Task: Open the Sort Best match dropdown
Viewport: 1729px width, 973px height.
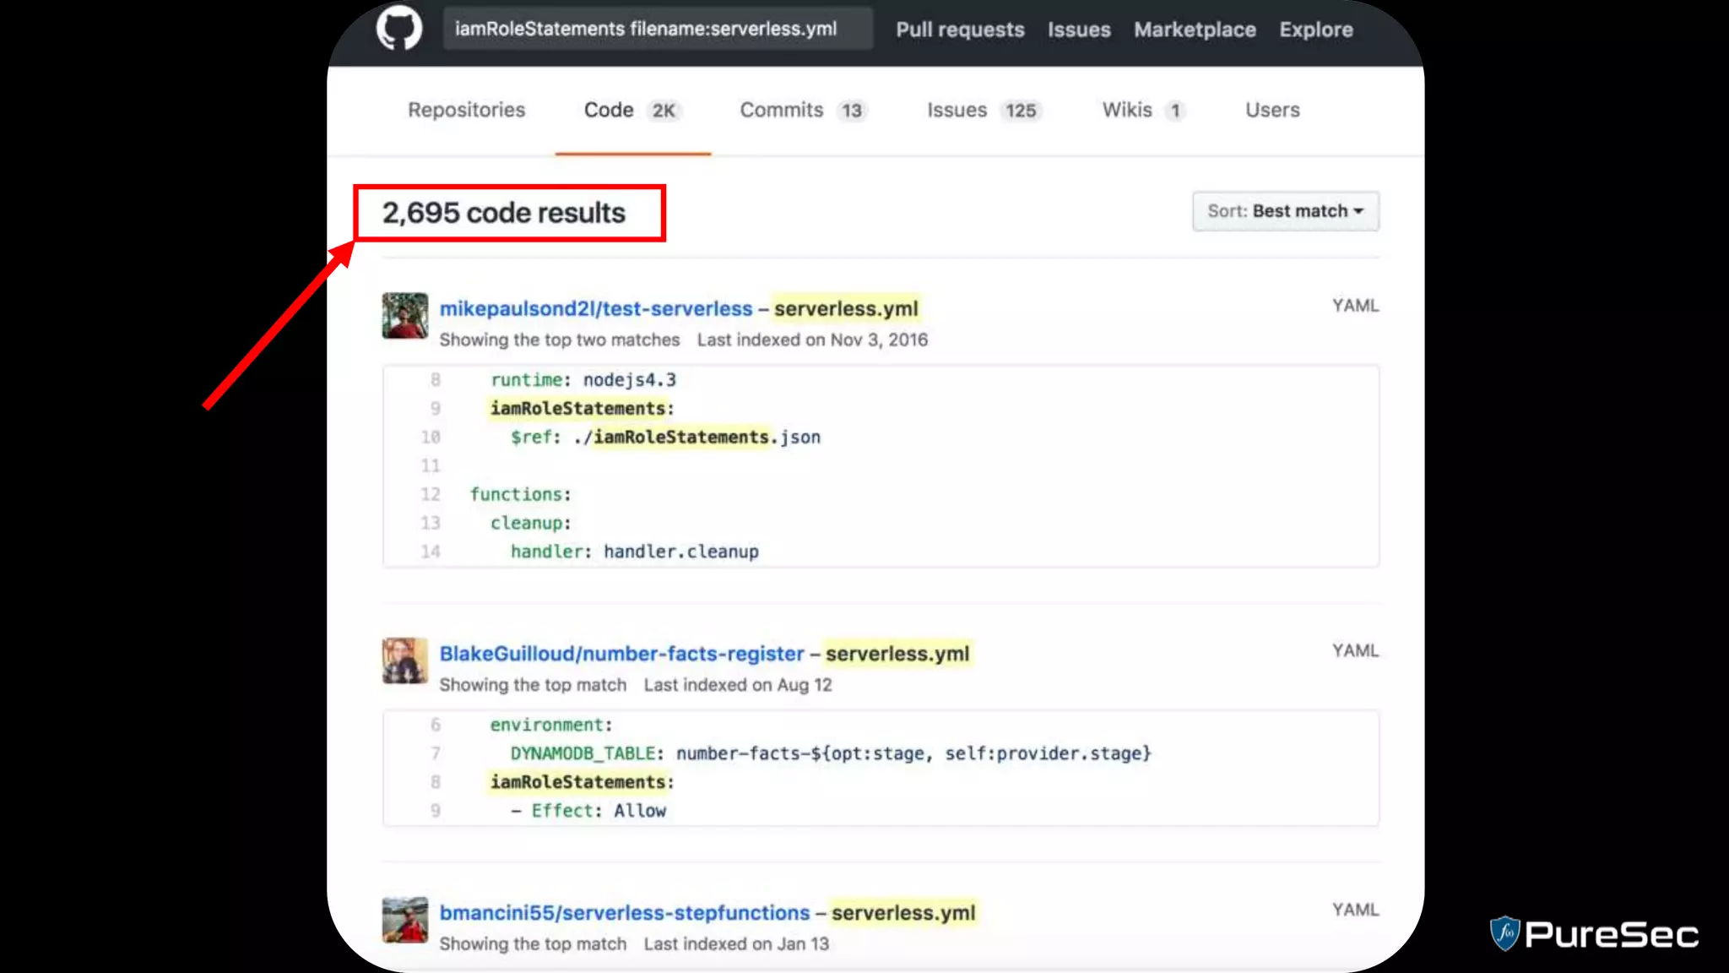Action: tap(1285, 211)
